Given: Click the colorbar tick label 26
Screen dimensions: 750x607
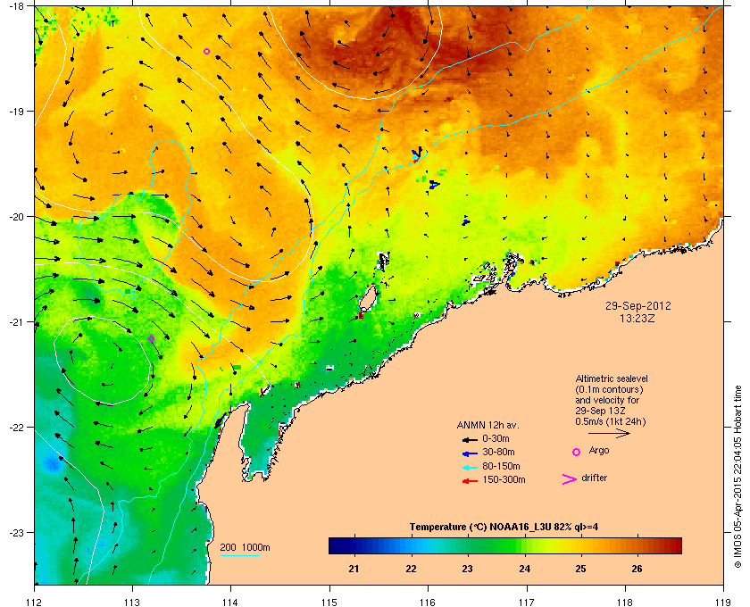Looking at the screenshot, I should click(637, 569).
